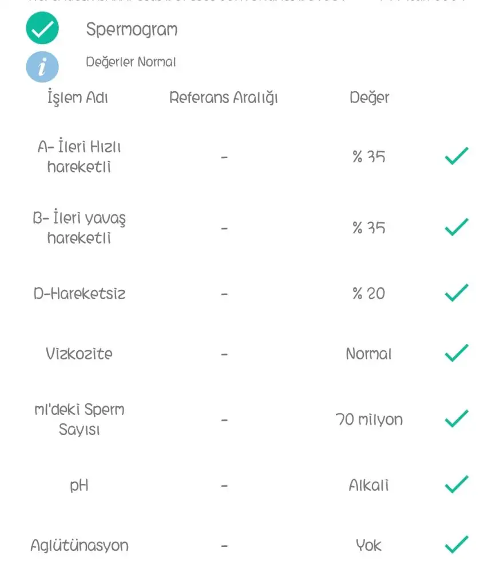Image resolution: width=492 pixels, height=587 pixels.
Task: Open the Spermogram test title
Action: coord(132,30)
